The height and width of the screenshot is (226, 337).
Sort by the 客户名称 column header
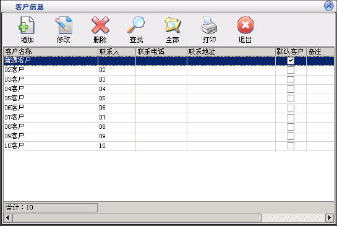click(x=51, y=51)
